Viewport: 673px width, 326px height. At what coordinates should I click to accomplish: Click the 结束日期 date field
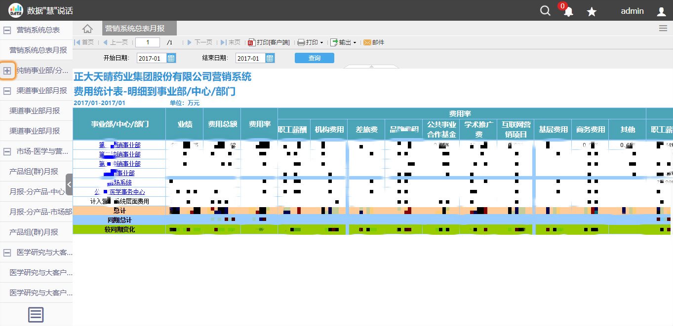(x=251, y=58)
